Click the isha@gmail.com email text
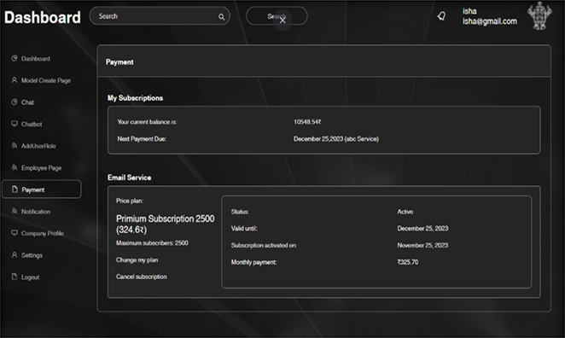 pos(490,21)
